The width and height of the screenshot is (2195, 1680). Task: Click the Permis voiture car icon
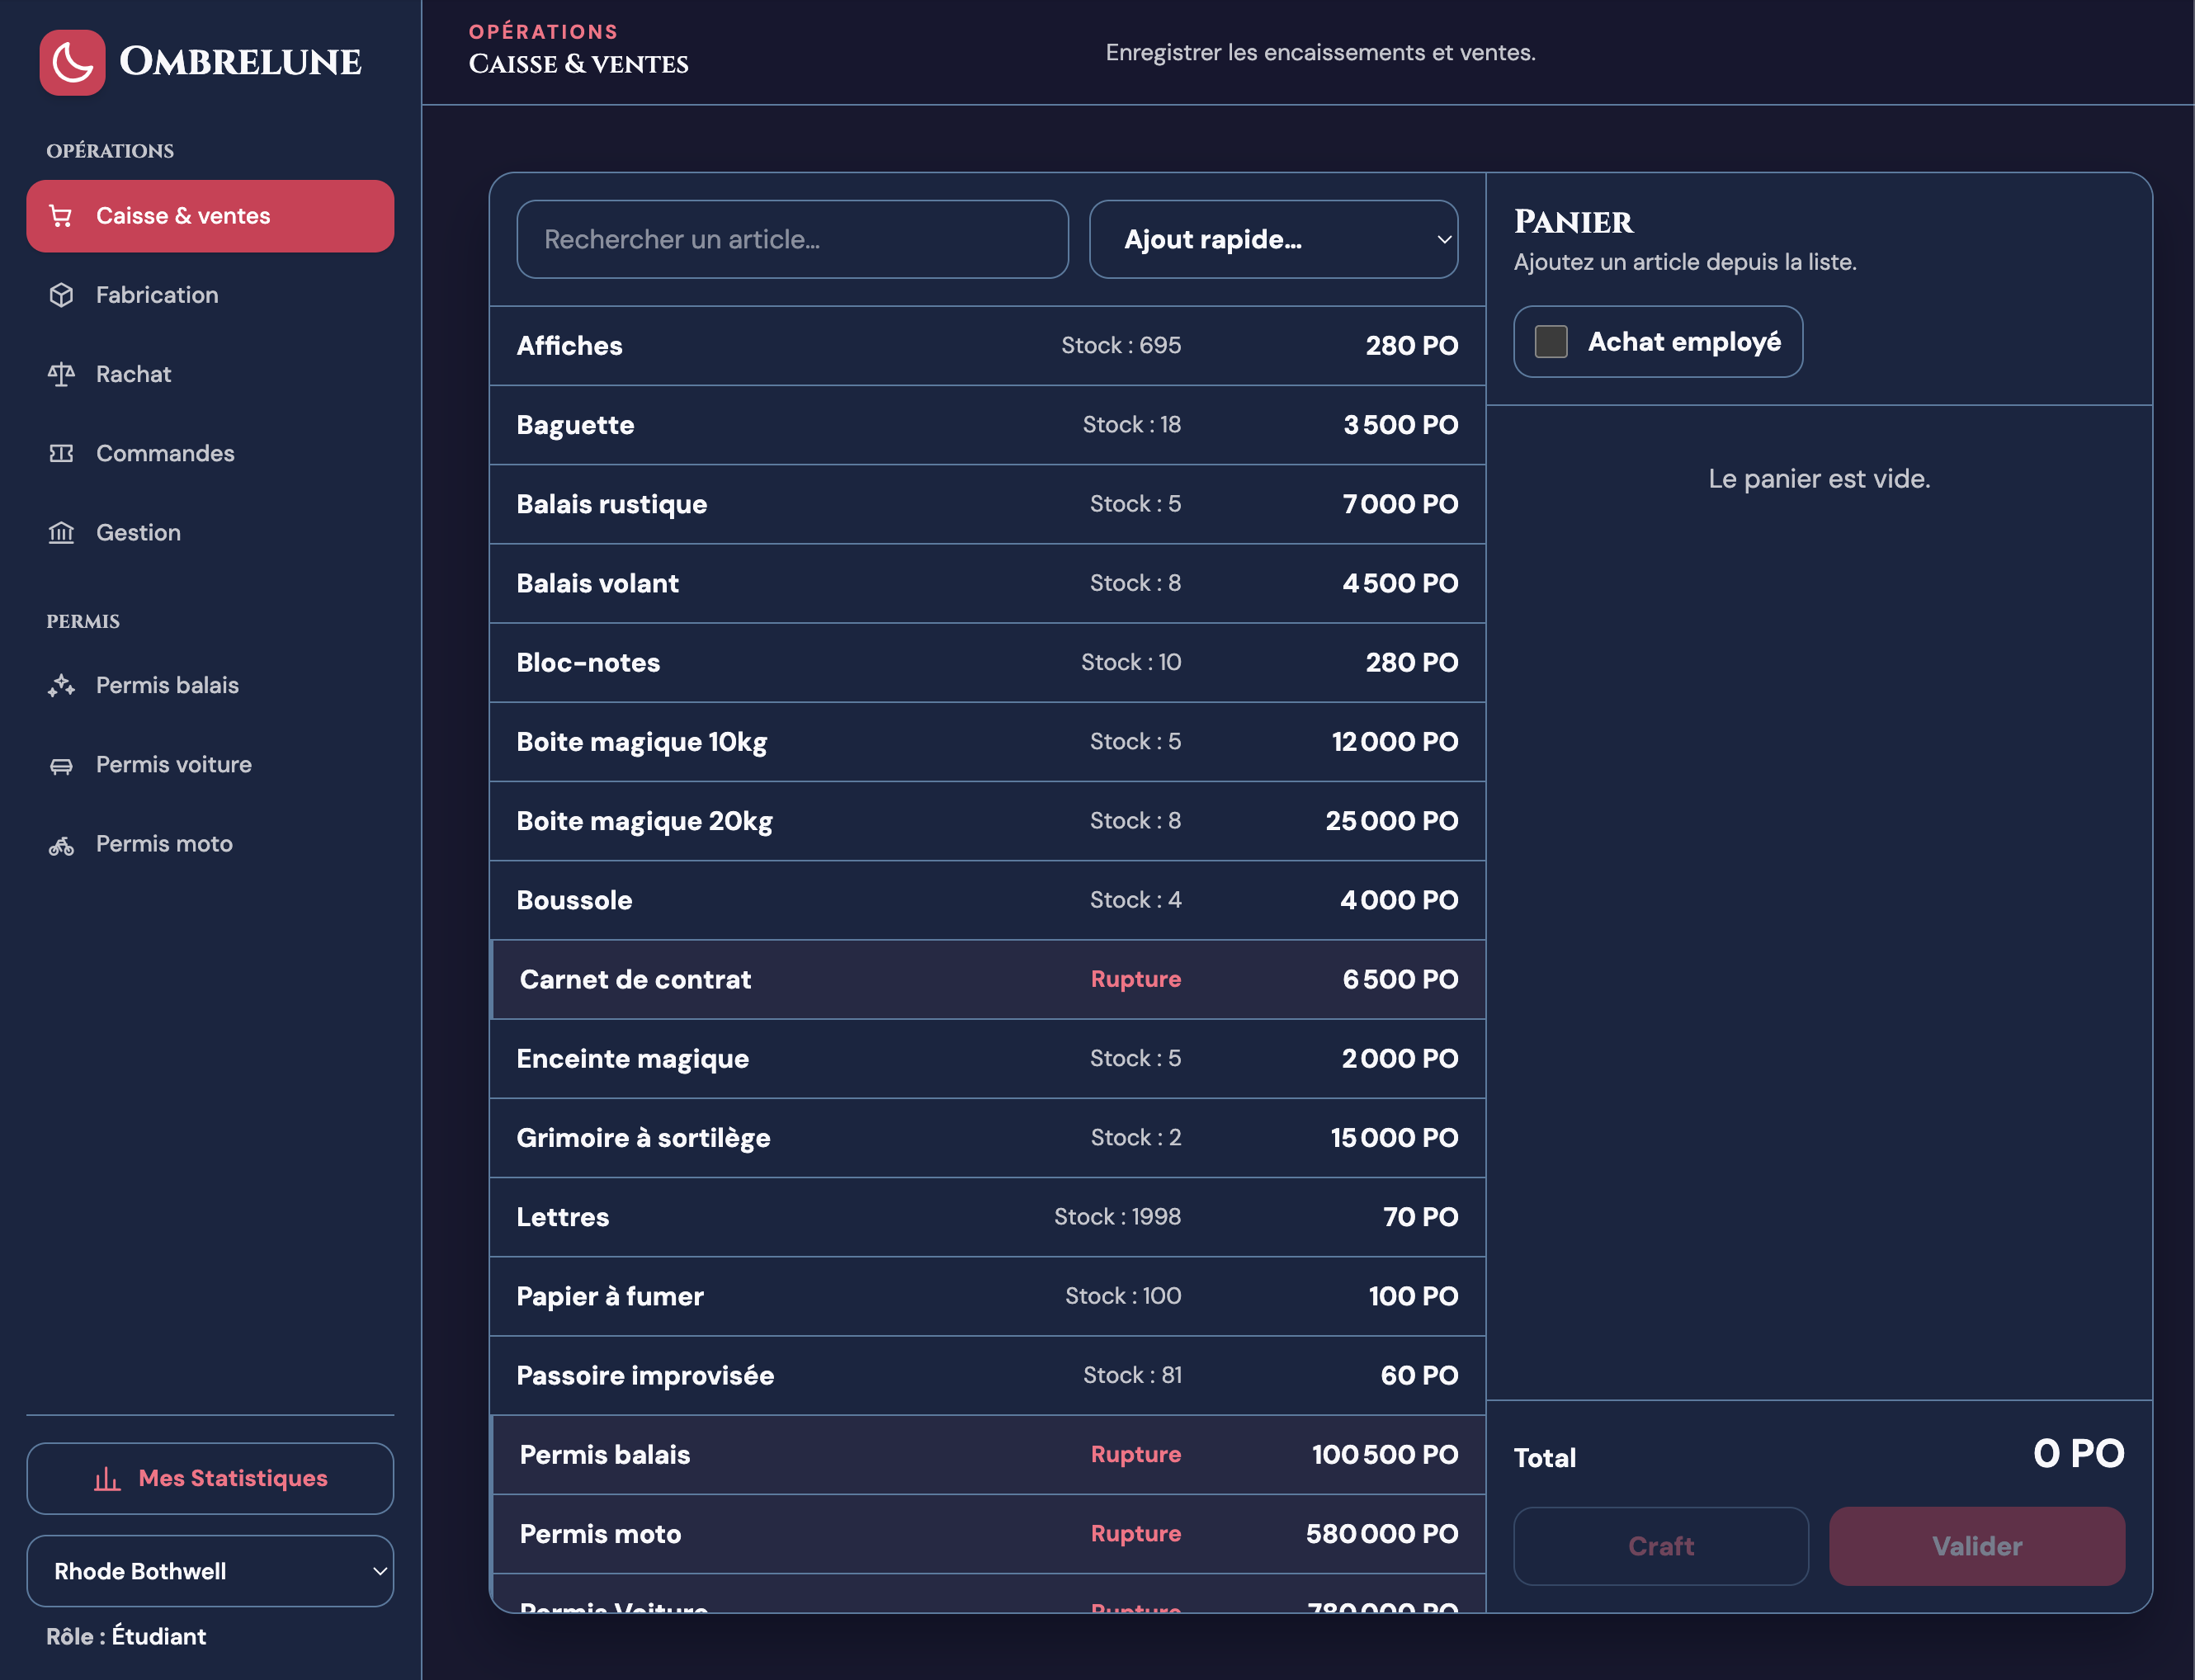[x=61, y=765]
